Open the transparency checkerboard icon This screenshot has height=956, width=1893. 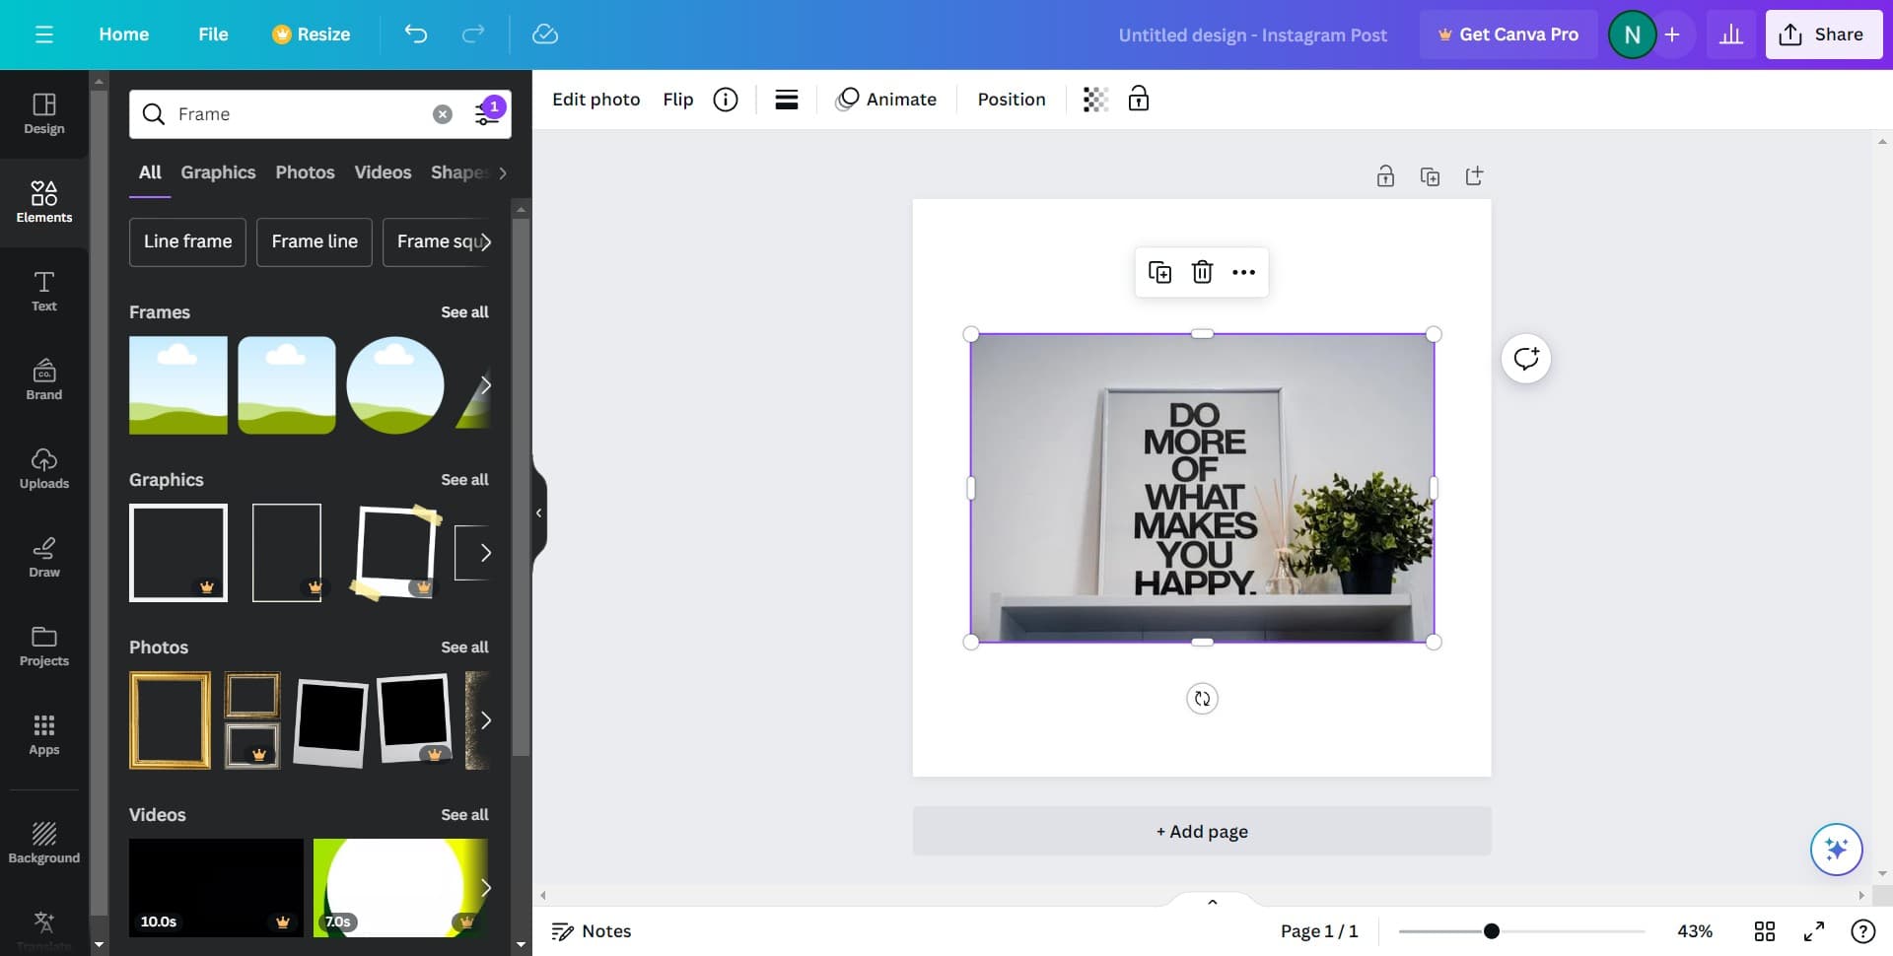pyautogui.click(x=1095, y=100)
